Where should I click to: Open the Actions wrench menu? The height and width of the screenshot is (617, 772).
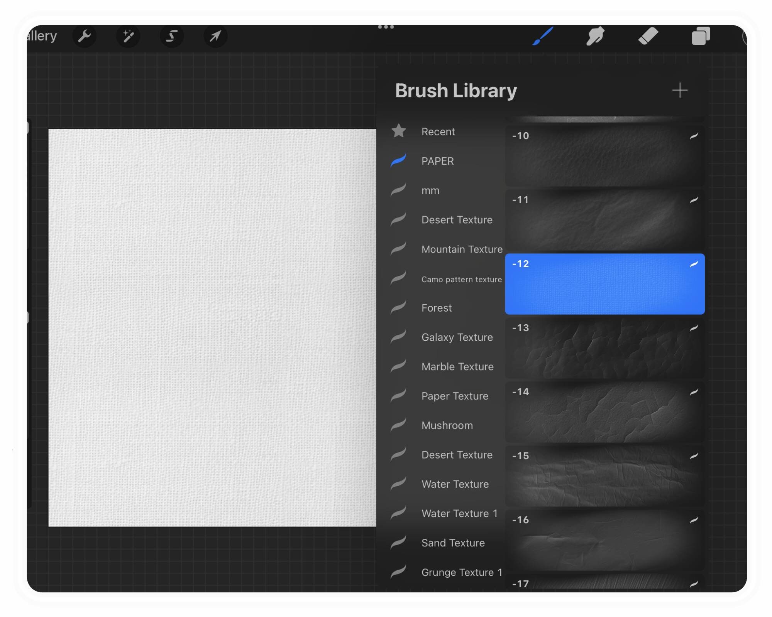pos(85,36)
